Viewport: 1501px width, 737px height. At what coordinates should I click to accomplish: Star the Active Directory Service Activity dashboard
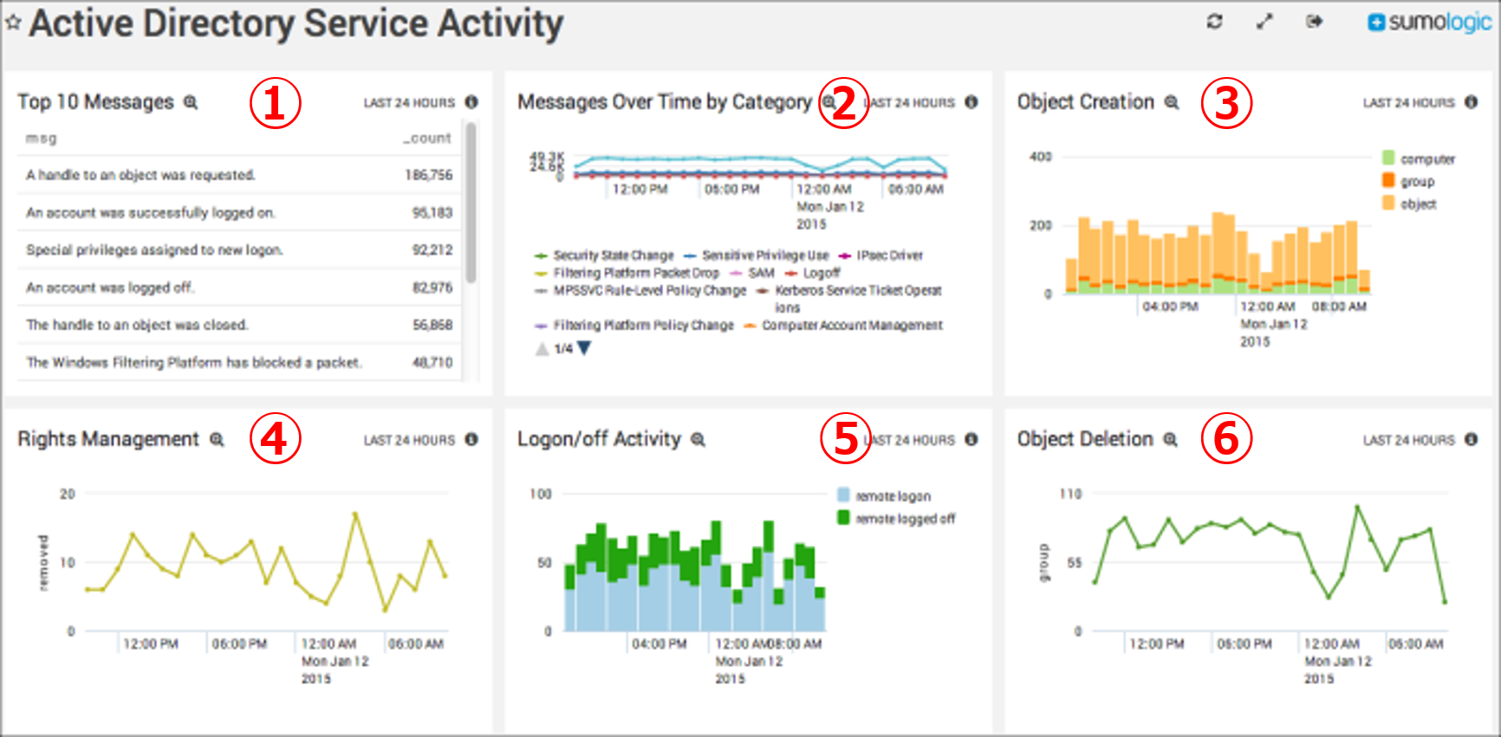(13, 23)
